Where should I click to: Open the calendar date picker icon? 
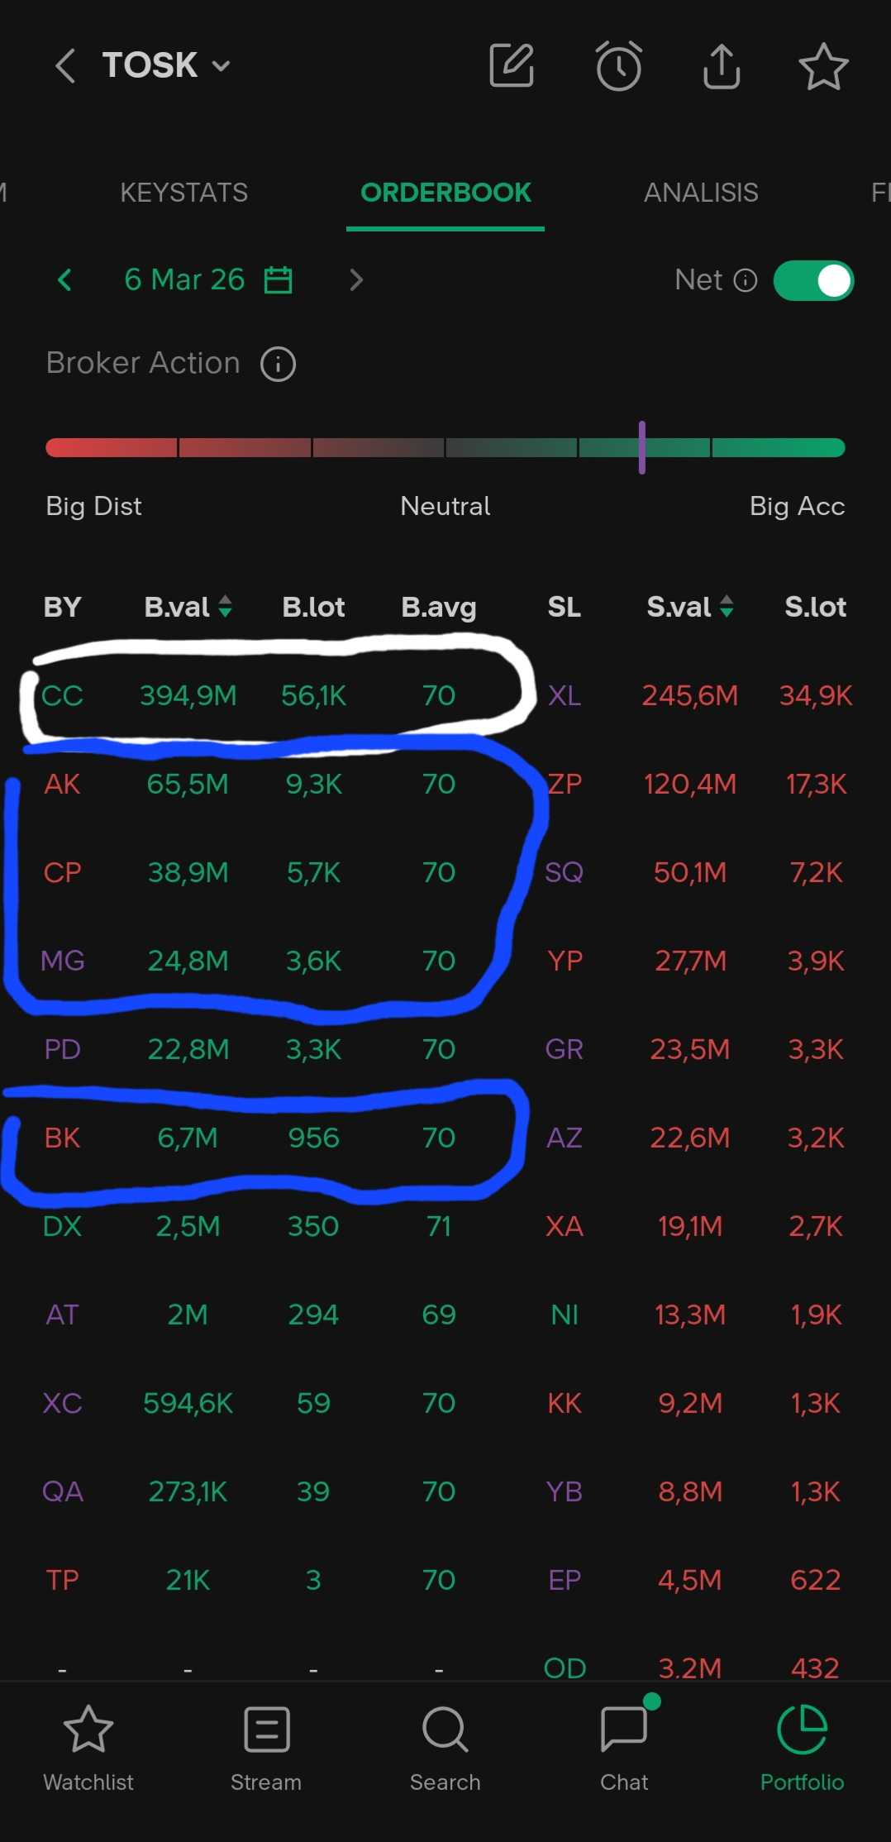[x=278, y=280]
